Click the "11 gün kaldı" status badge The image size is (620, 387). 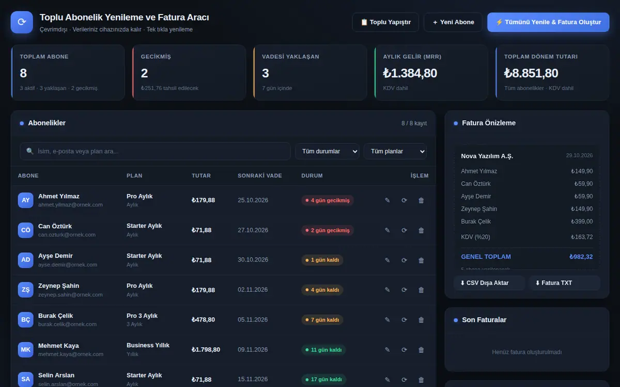tap(323, 350)
